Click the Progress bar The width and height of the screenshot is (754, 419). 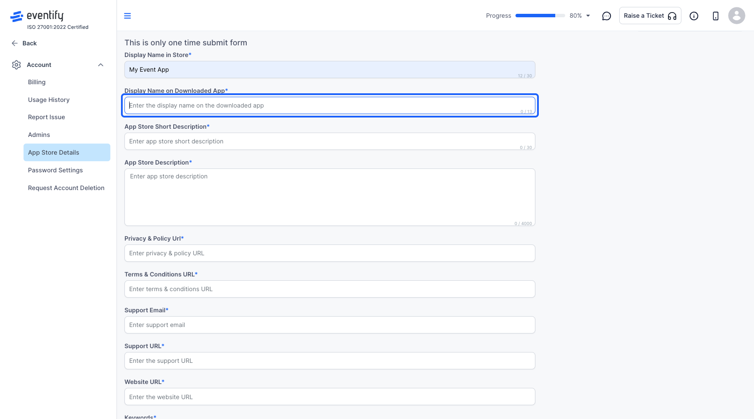(540, 16)
